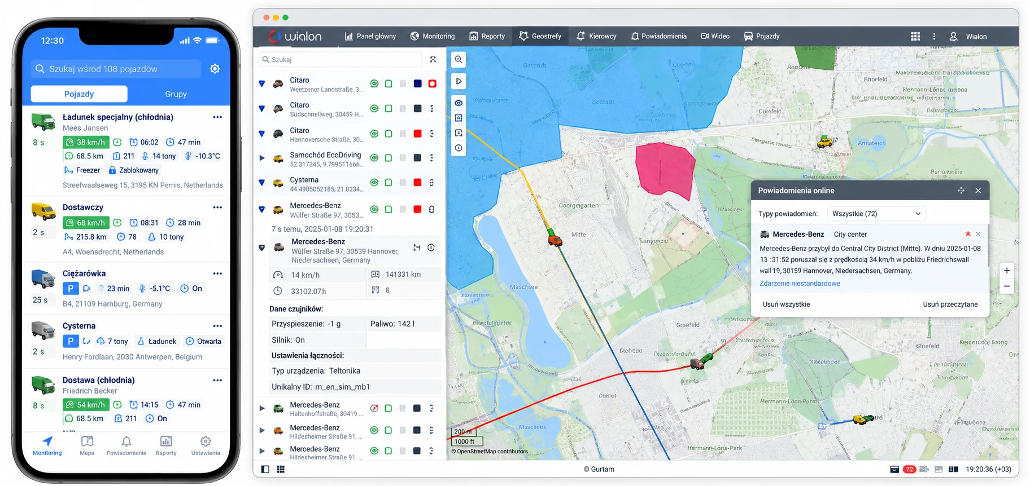Click Usuń przeczytane in notifications panel
Viewport: 1030px width, 486px height.
coord(950,304)
